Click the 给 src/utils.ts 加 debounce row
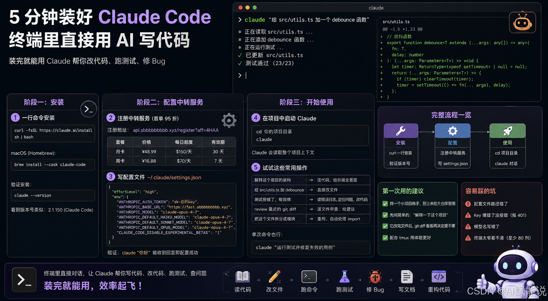Image resolution: width=548 pixels, height=301 pixels. coord(311,190)
